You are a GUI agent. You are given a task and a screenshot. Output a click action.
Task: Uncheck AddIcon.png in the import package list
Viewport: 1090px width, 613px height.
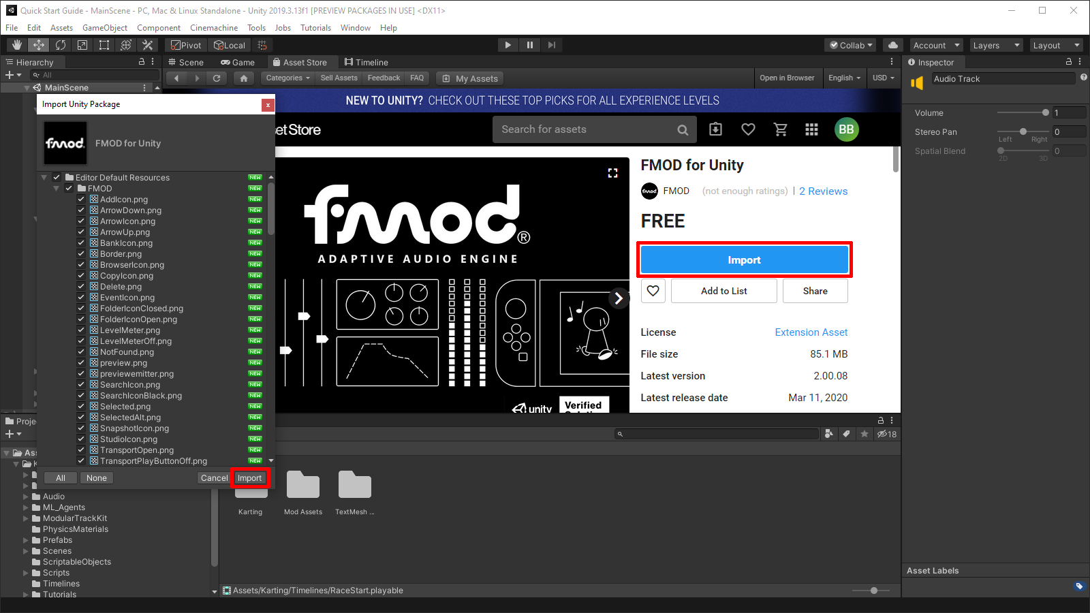[x=81, y=199]
